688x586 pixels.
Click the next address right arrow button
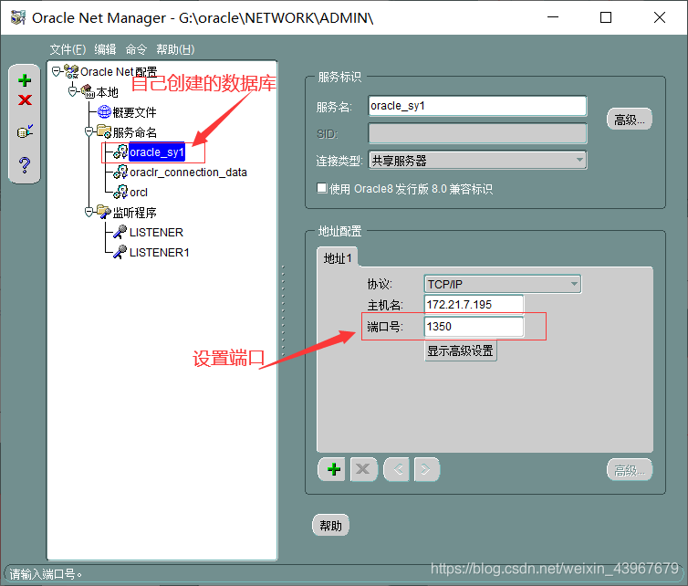pos(426,469)
